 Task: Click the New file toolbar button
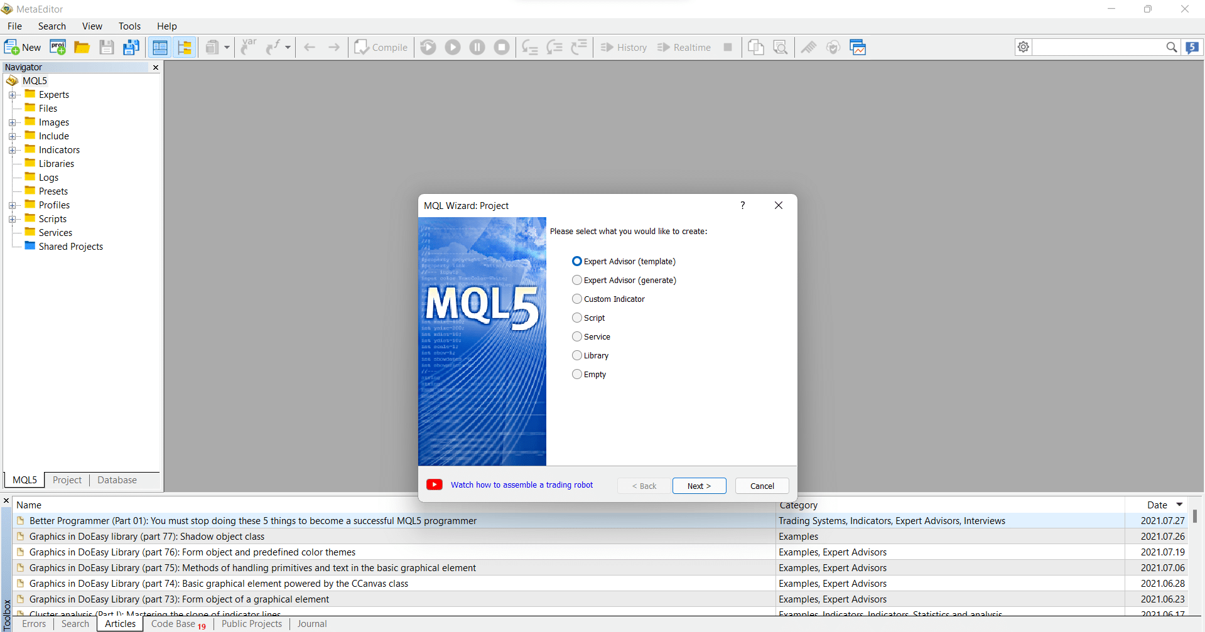pos(23,47)
